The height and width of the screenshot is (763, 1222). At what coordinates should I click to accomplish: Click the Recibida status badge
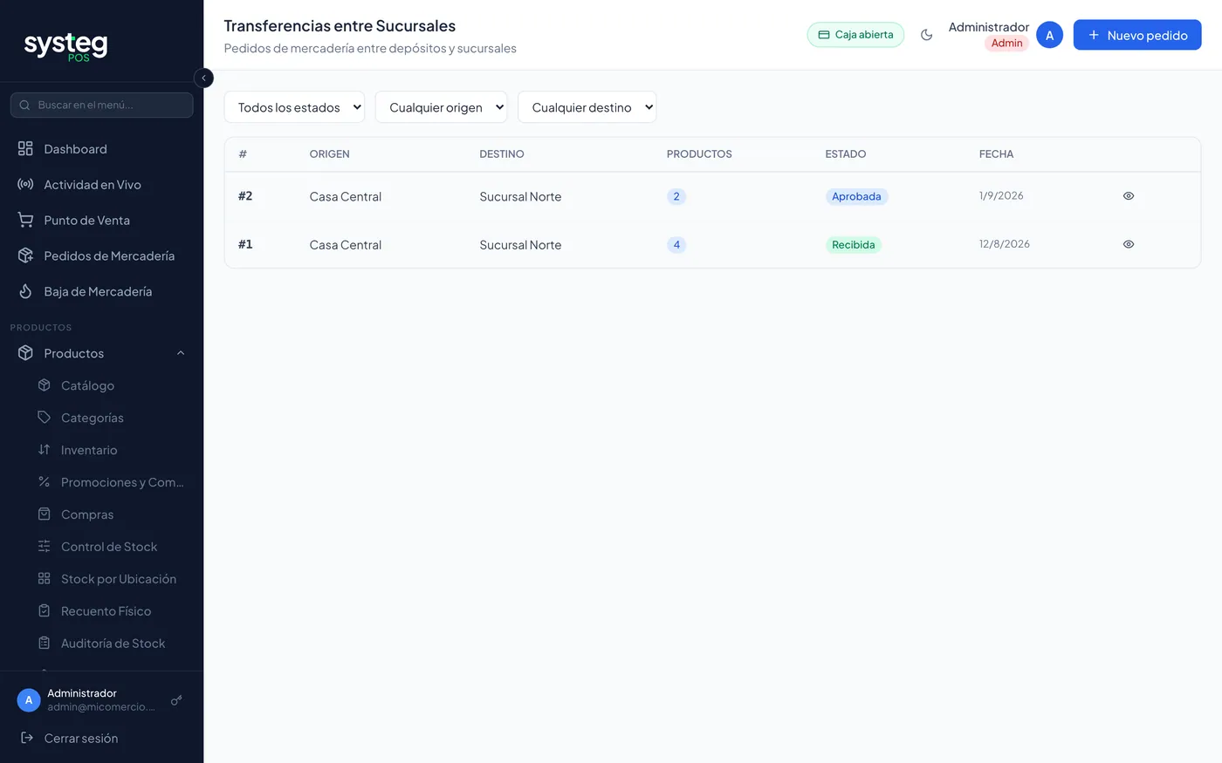[853, 245]
